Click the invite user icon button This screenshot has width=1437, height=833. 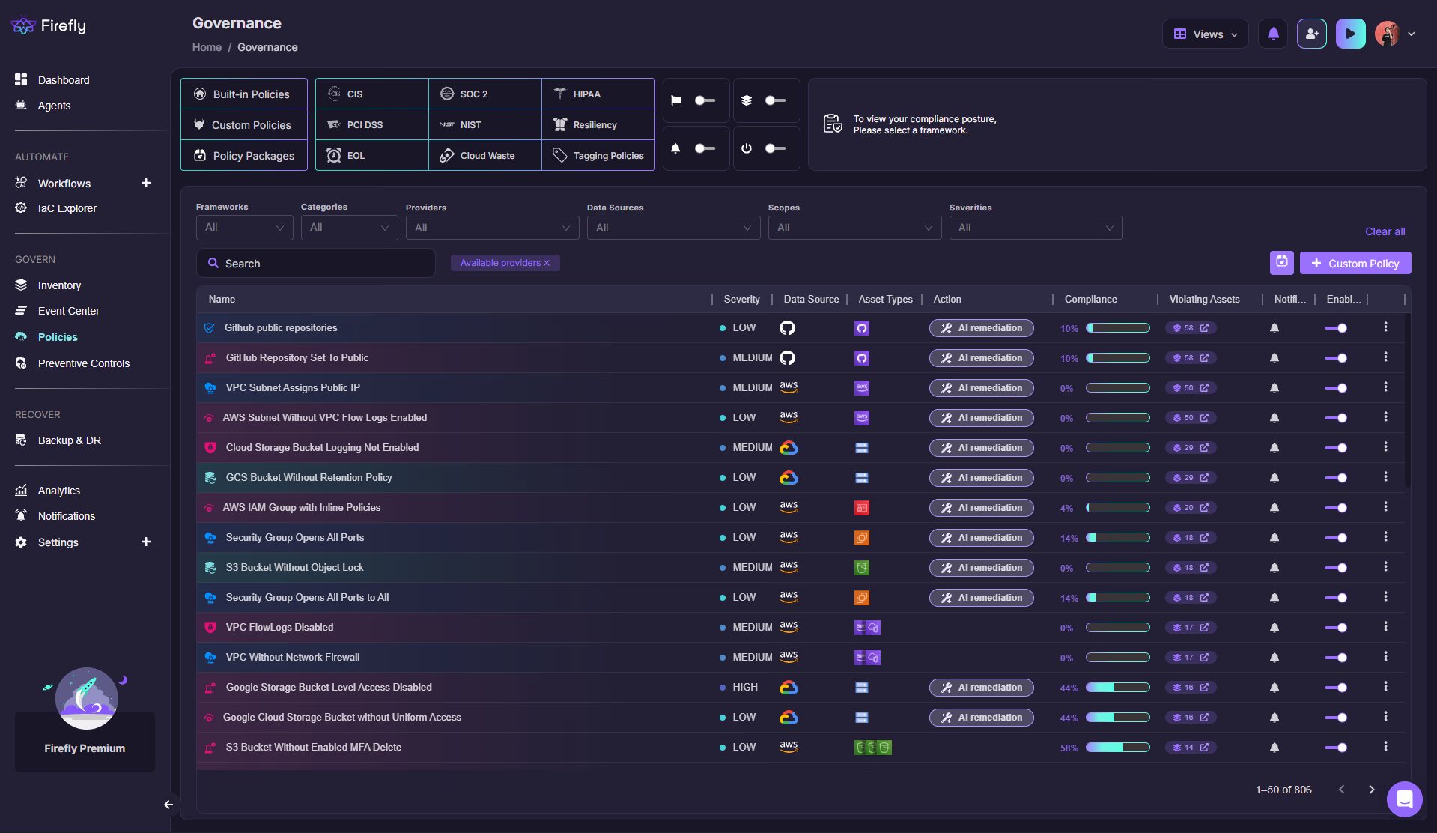[x=1312, y=34]
